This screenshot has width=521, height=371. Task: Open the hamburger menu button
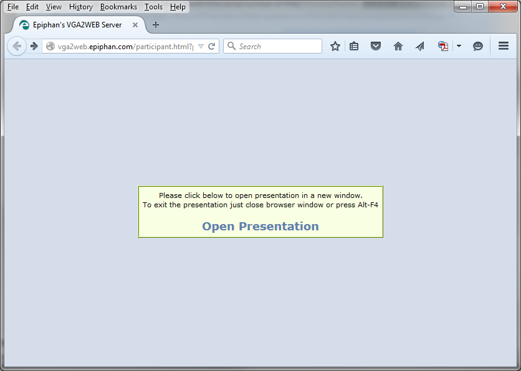tap(504, 46)
